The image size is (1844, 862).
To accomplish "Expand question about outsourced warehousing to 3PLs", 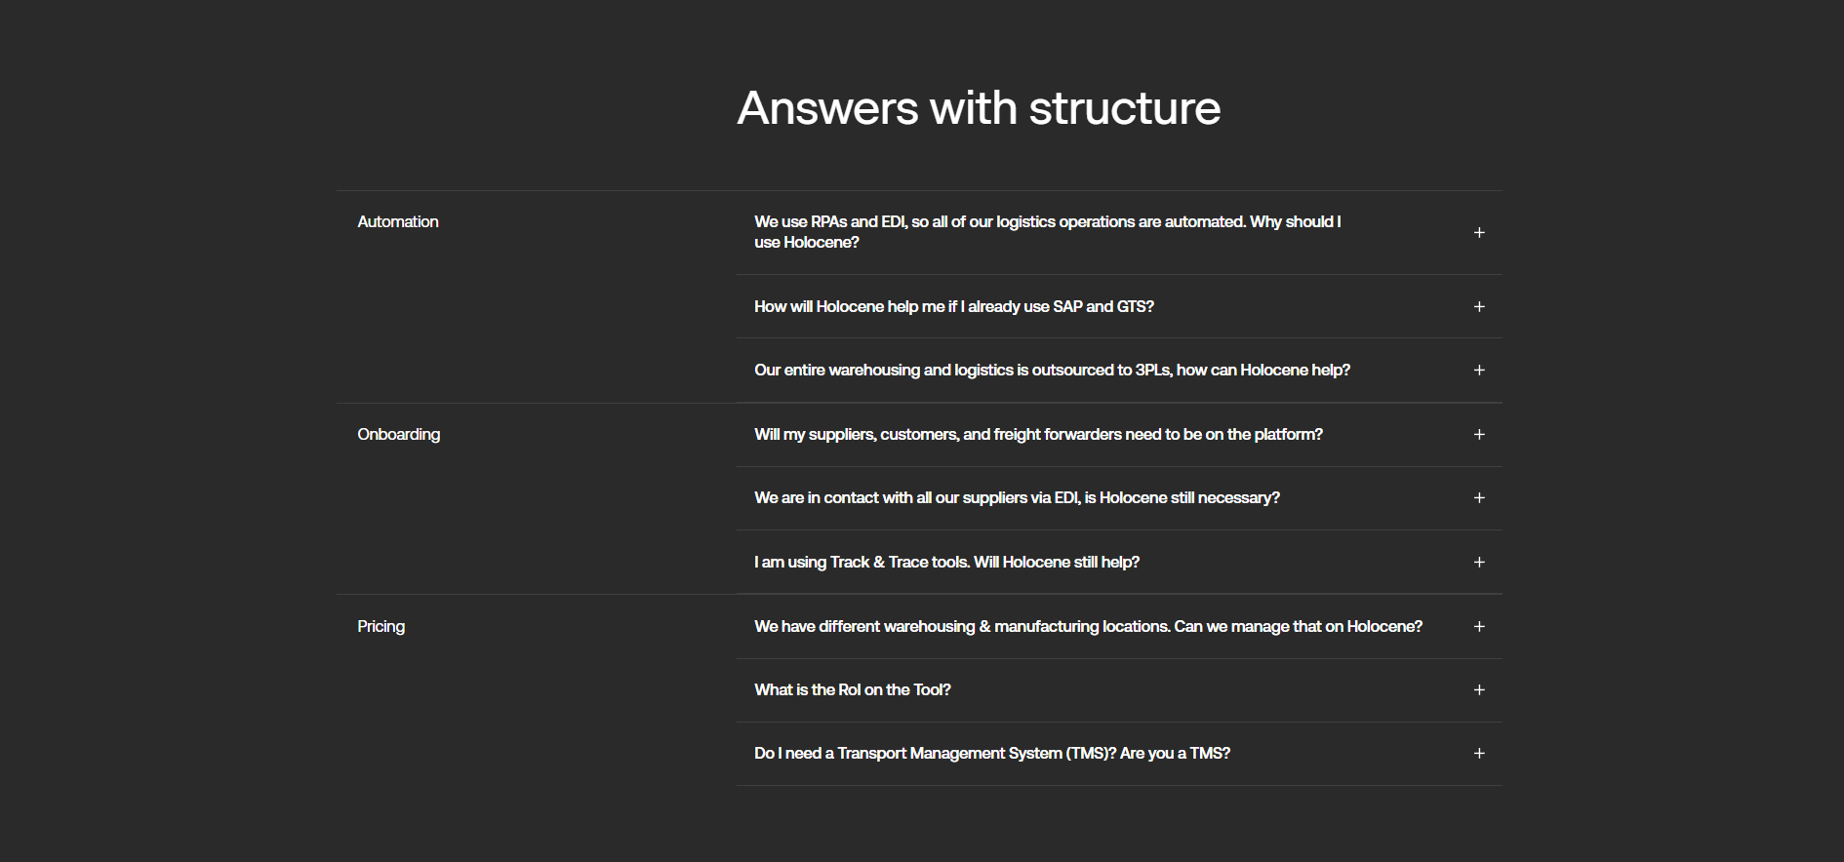I will 1052,371.
